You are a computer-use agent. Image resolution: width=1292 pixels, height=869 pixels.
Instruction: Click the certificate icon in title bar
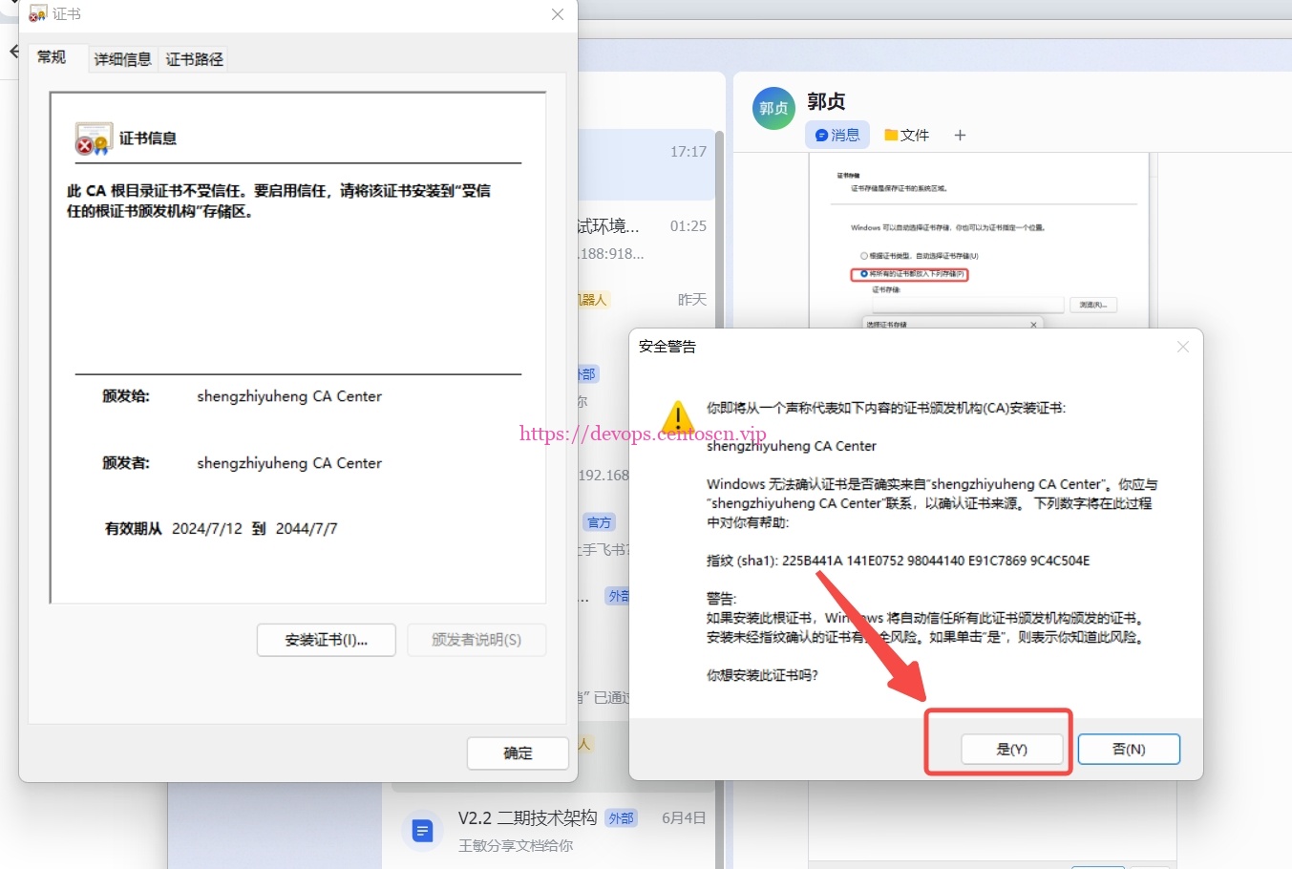click(x=37, y=14)
